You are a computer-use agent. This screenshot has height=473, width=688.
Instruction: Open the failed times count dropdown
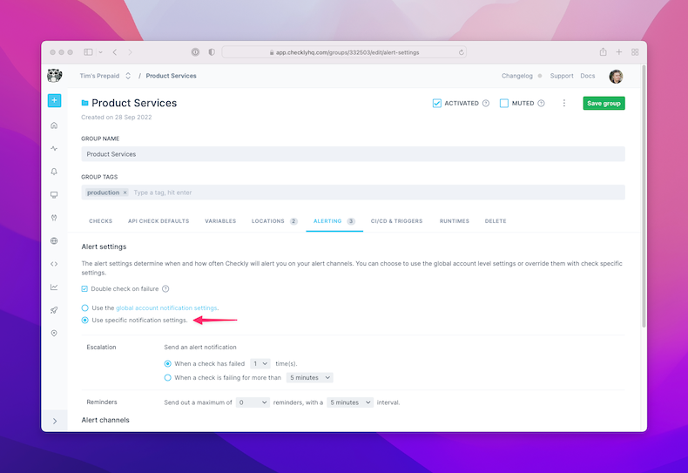[x=260, y=363]
